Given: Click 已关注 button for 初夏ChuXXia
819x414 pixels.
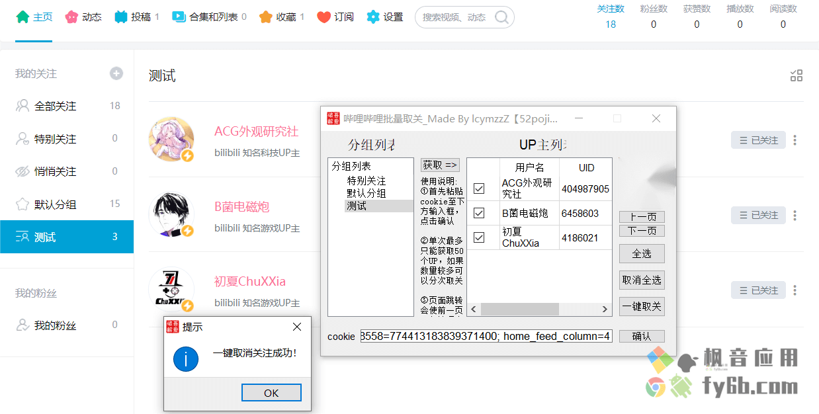Looking at the screenshot, I should pyautogui.click(x=758, y=290).
